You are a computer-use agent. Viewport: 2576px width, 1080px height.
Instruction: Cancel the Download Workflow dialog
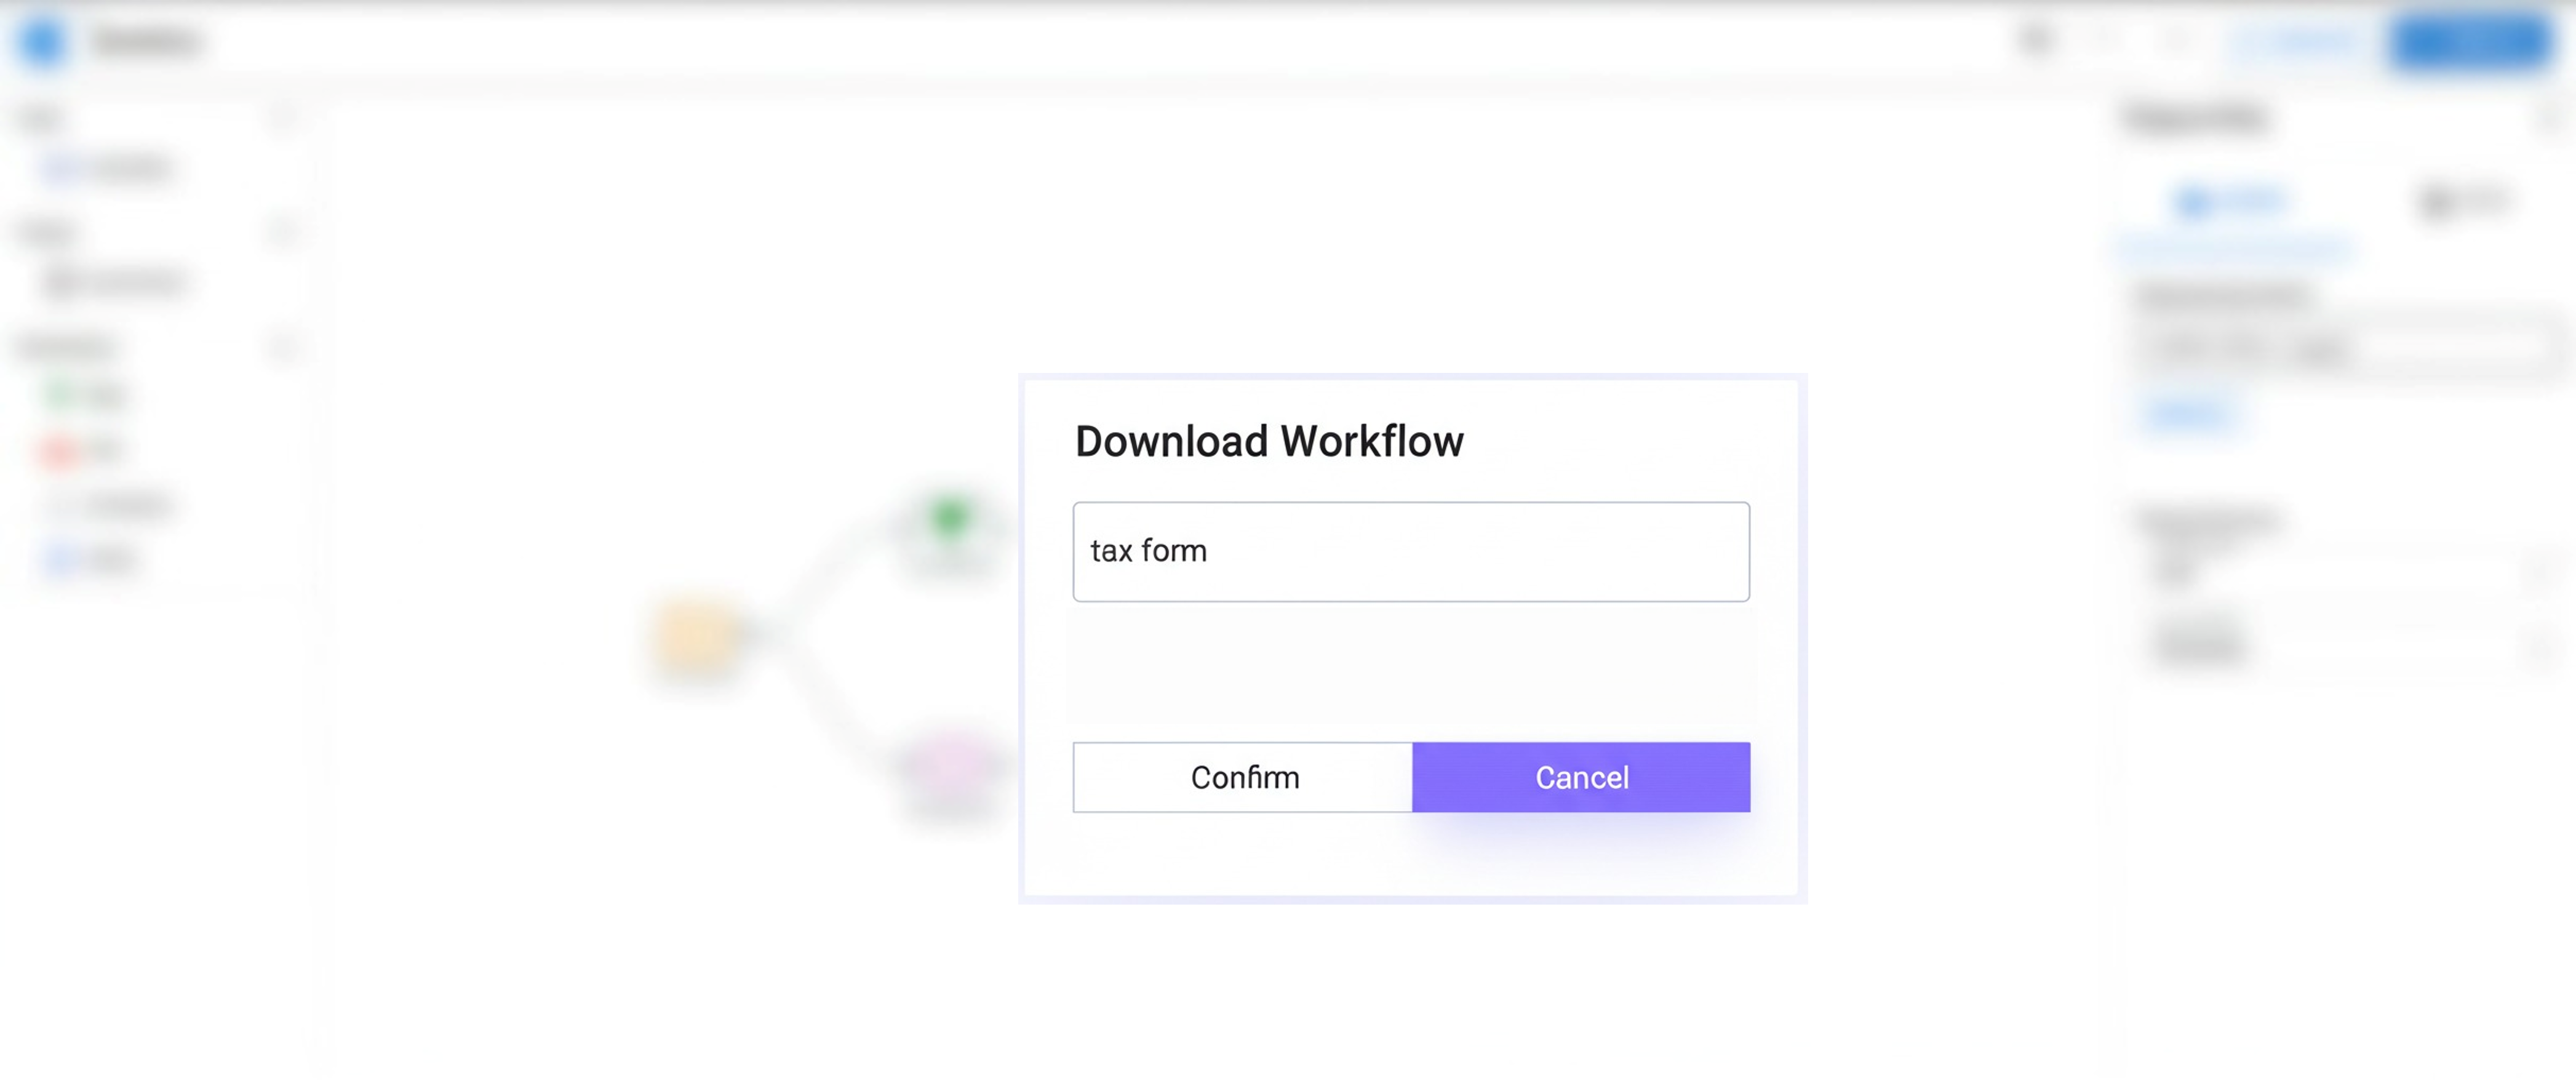(x=1580, y=777)
